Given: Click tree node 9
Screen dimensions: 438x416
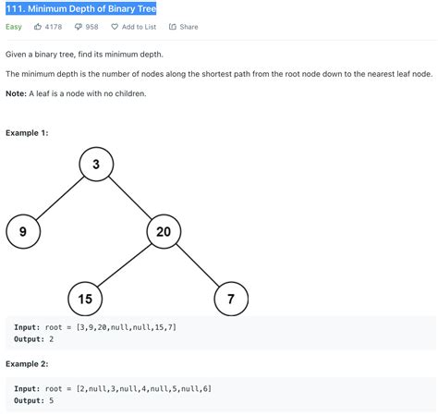Looking at the screenshot, I should click(23, 231).
